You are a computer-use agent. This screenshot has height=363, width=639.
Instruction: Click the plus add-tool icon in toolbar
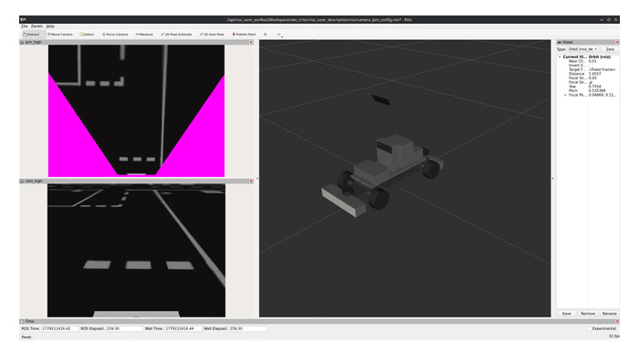(266, 35)
